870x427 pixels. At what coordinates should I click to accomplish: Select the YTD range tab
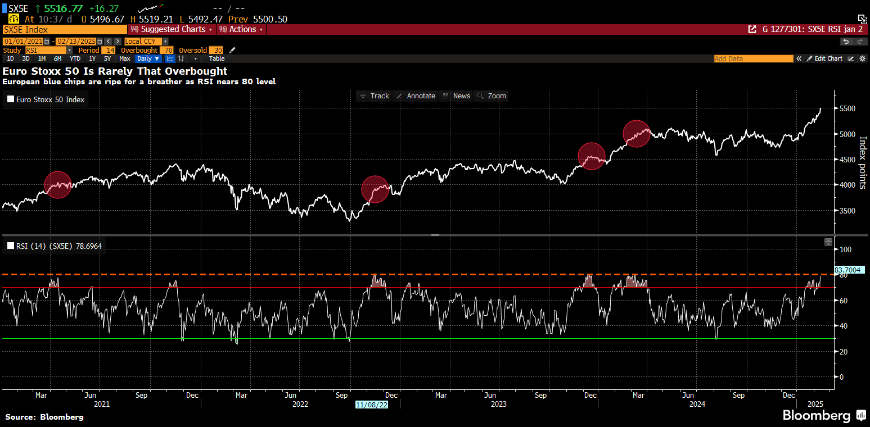75,58
